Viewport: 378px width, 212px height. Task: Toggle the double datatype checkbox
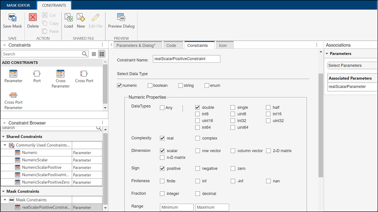coord(197,107)
